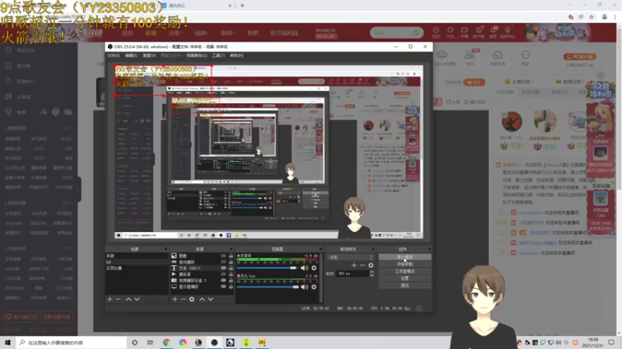Increase the transition duration with the up stepper

[x=372, y=272]
